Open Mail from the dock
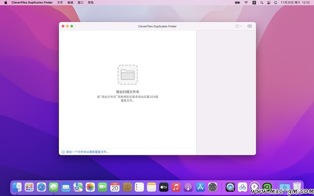The image size is (314, 196). point(66,187)
